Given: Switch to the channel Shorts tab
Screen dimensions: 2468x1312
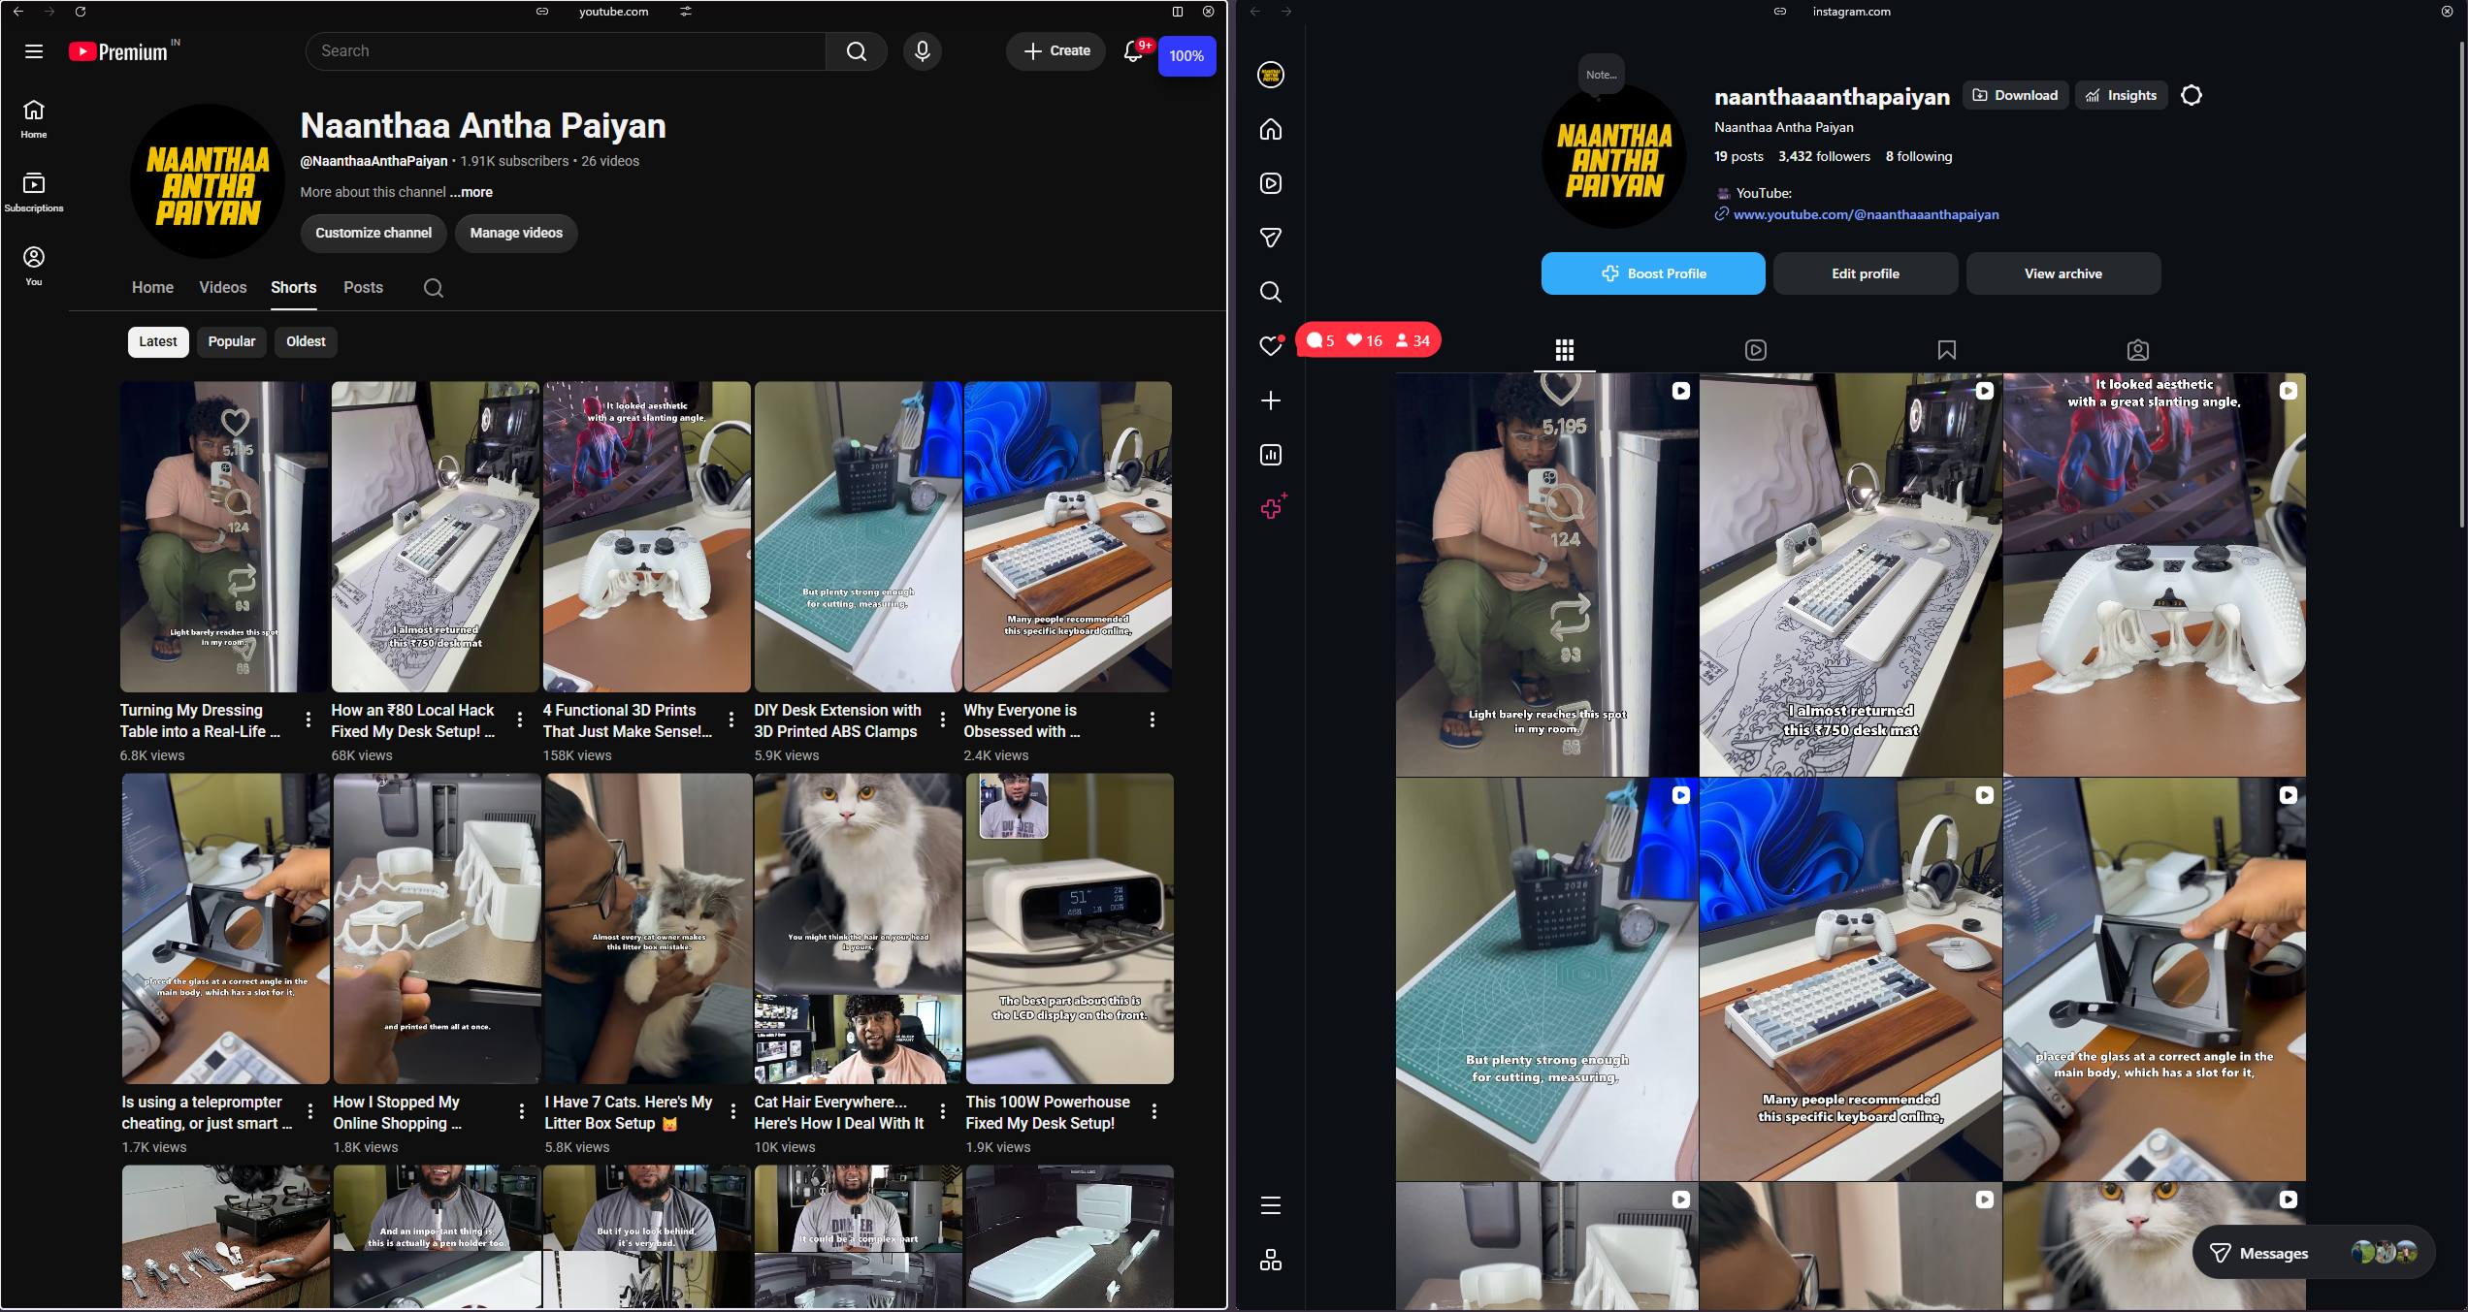Looking at the screenshot, I should click(x=294, y=288).
